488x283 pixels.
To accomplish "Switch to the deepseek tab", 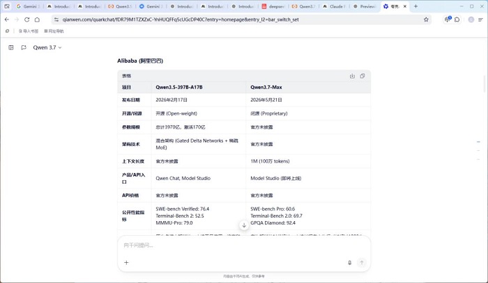I will [x=274, y=6].
